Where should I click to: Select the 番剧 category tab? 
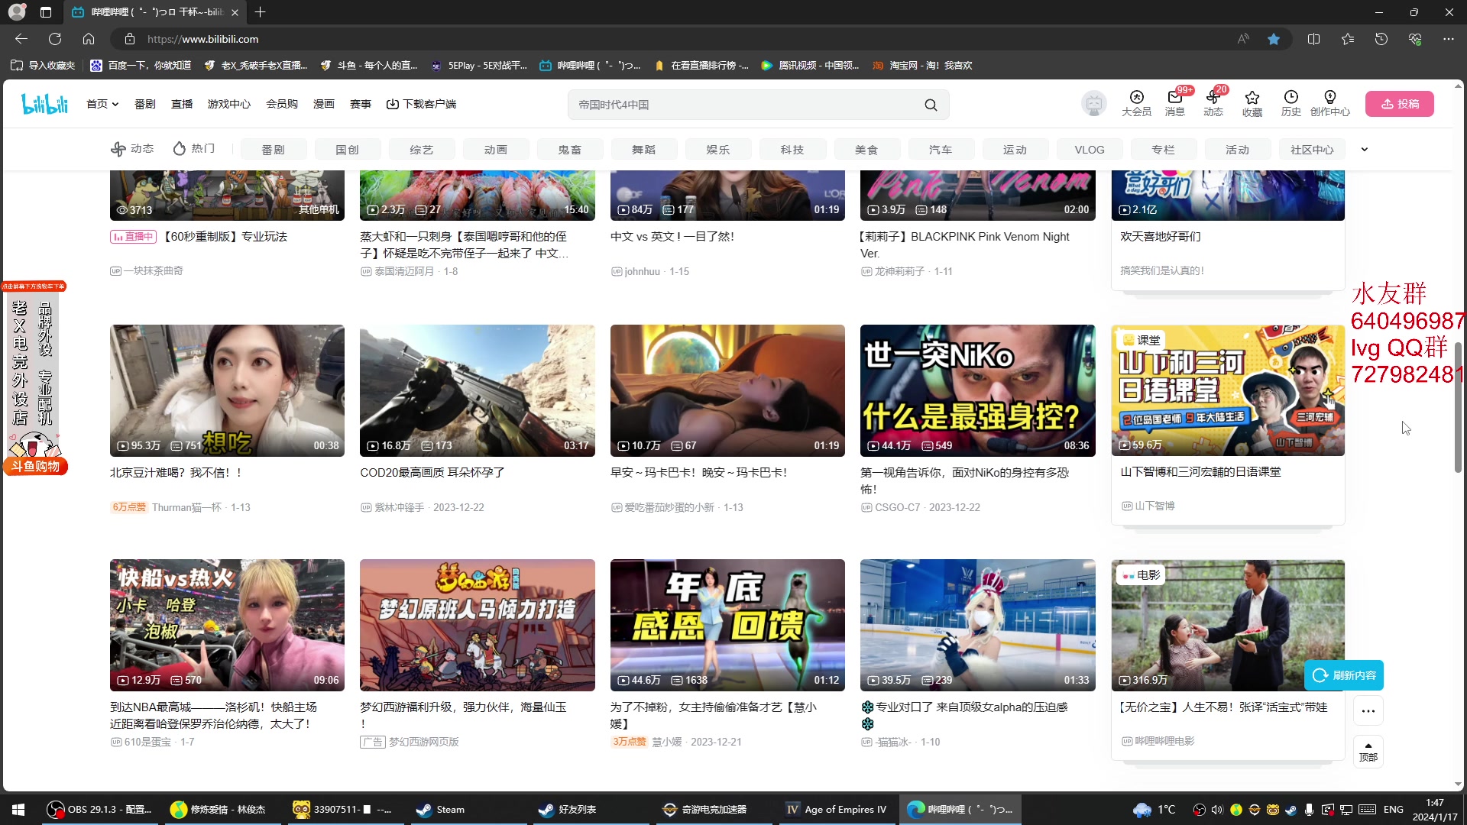[273, 149]
